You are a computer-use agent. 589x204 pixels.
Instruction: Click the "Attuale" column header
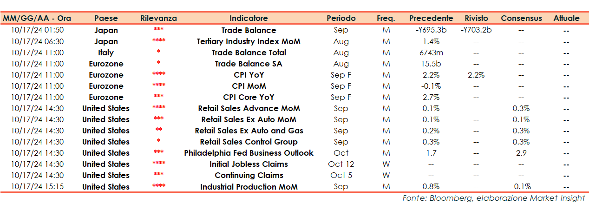pos(566,19)
